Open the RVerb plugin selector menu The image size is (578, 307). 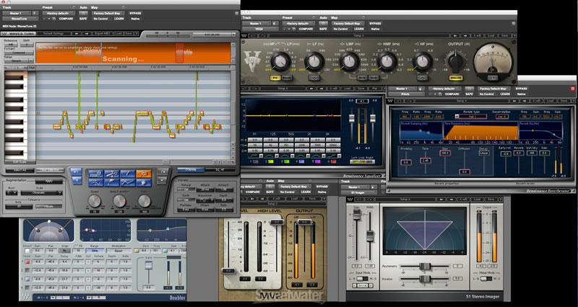407,94
